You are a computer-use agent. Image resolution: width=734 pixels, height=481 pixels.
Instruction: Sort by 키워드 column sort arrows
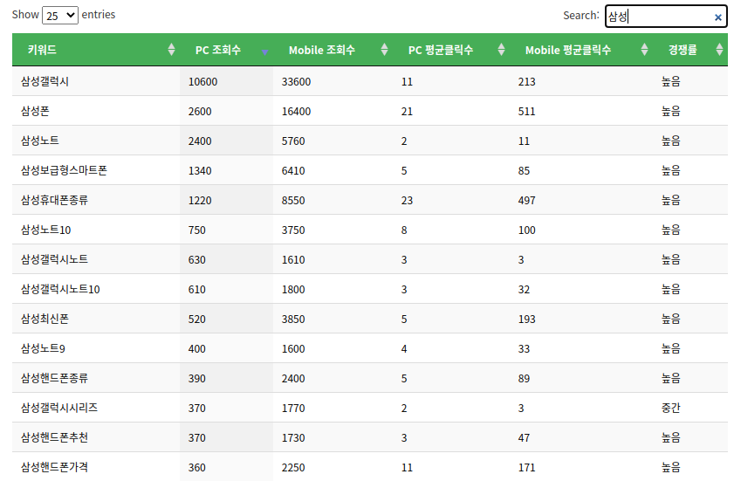coord(171,50)
